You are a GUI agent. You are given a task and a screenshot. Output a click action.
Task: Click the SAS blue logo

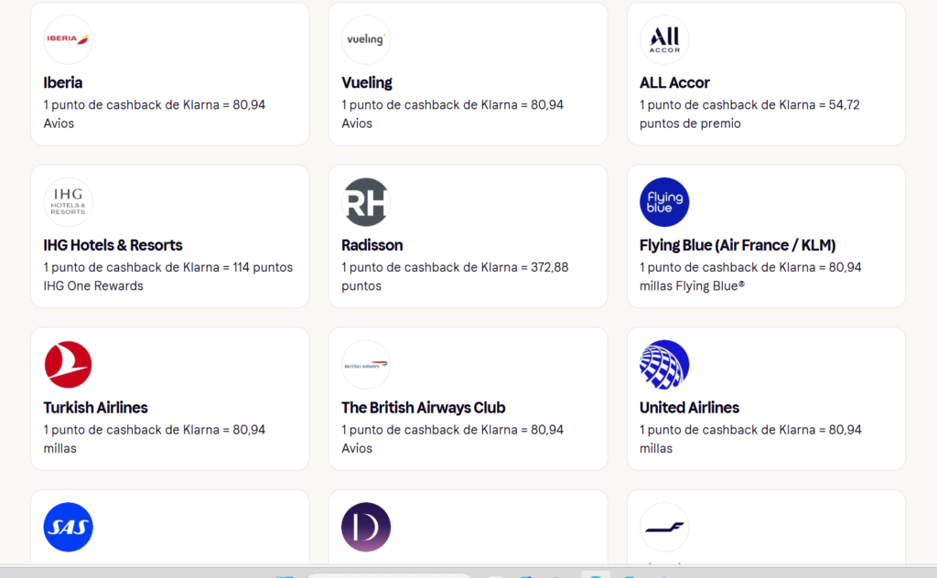68,527
